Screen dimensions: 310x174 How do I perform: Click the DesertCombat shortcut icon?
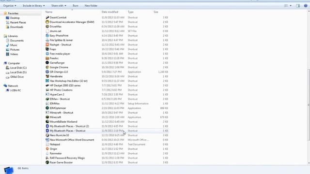(x=47, y=17)
